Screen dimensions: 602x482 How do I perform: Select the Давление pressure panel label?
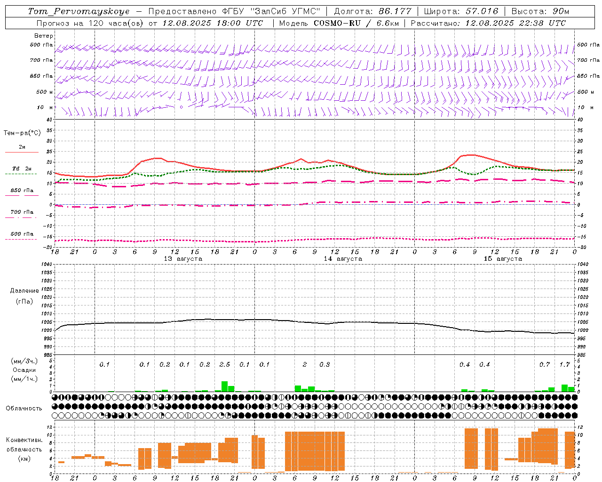[24, 291]
